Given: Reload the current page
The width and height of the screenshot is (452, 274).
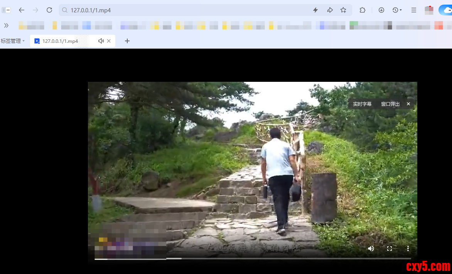Looking at the screenshot, I should click(49, 10).
